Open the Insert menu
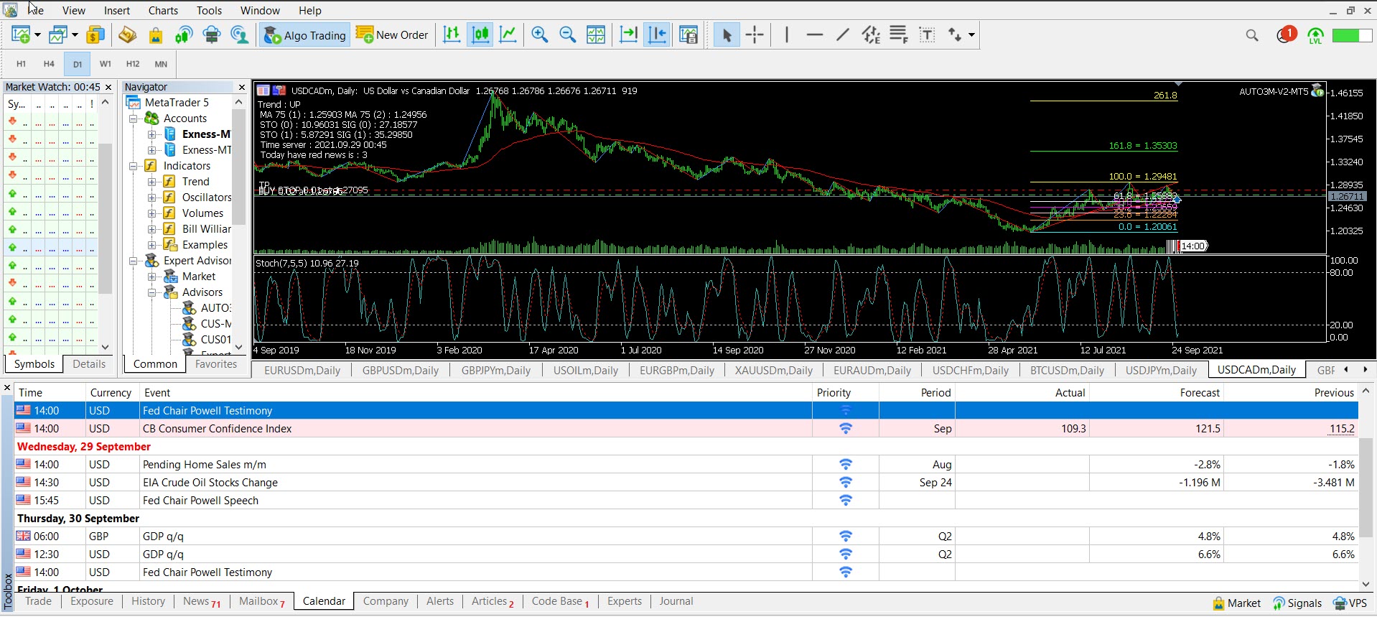The height and width of the screenshot is (617, 1377). pos(117,10)
